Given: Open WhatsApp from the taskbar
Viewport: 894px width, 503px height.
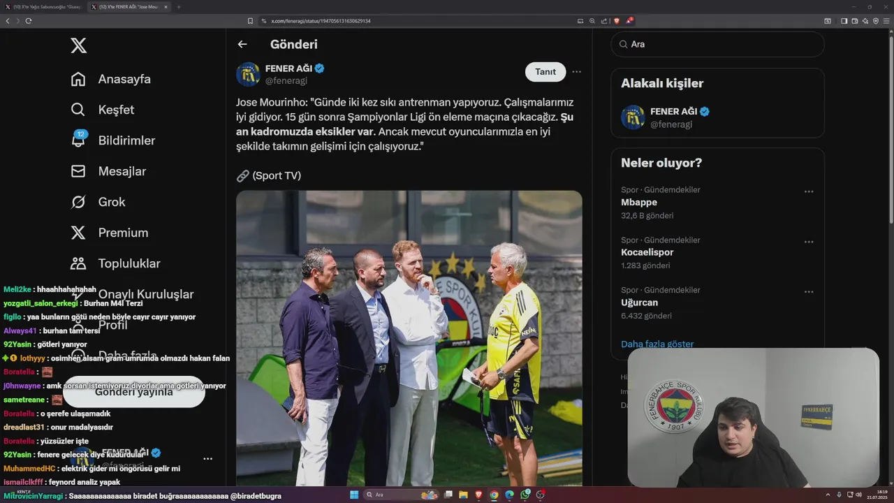Looking at the screenshot, I should tap(525, 495).
